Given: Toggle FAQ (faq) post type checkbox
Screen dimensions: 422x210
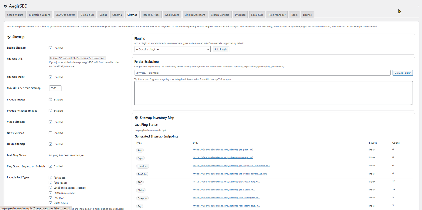Looking at the screenshot, I should click(50, 198).
